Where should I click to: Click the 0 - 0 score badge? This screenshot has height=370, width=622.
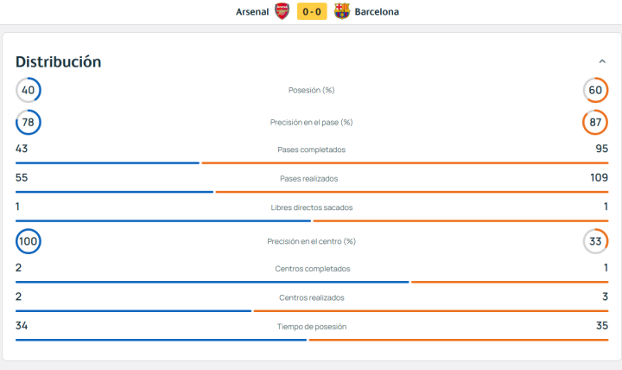click(312, 11)
